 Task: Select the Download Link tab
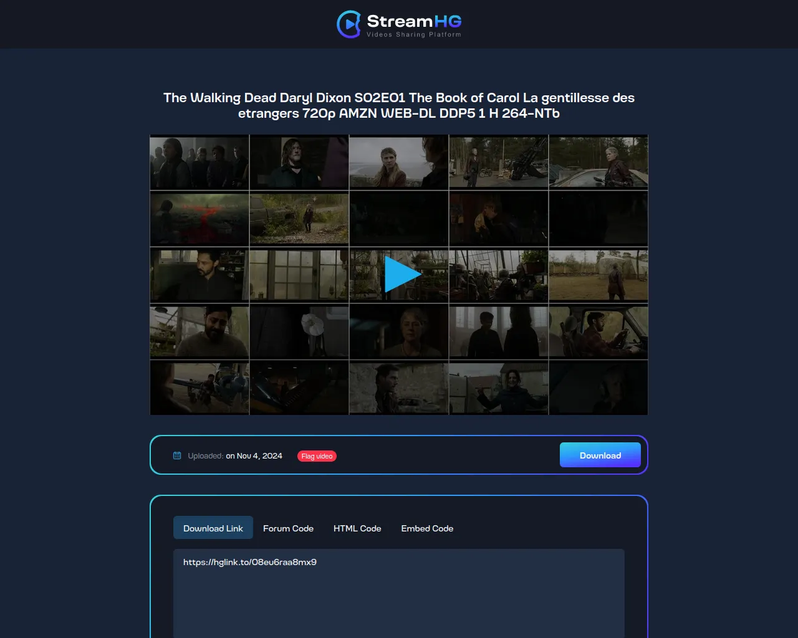[213, 528]
